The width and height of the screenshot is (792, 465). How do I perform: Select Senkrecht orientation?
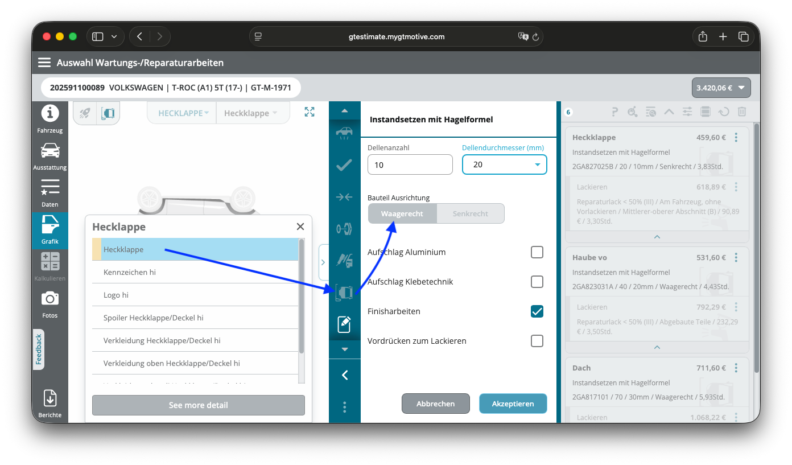[471, 213]
